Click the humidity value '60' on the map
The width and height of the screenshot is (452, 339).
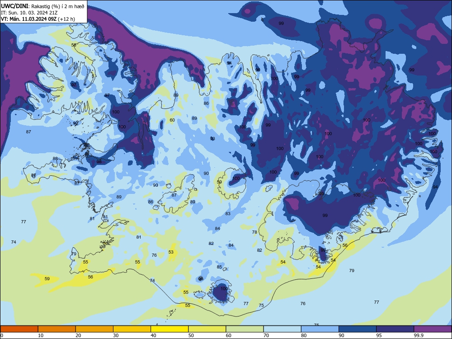(x=172, y=120)
